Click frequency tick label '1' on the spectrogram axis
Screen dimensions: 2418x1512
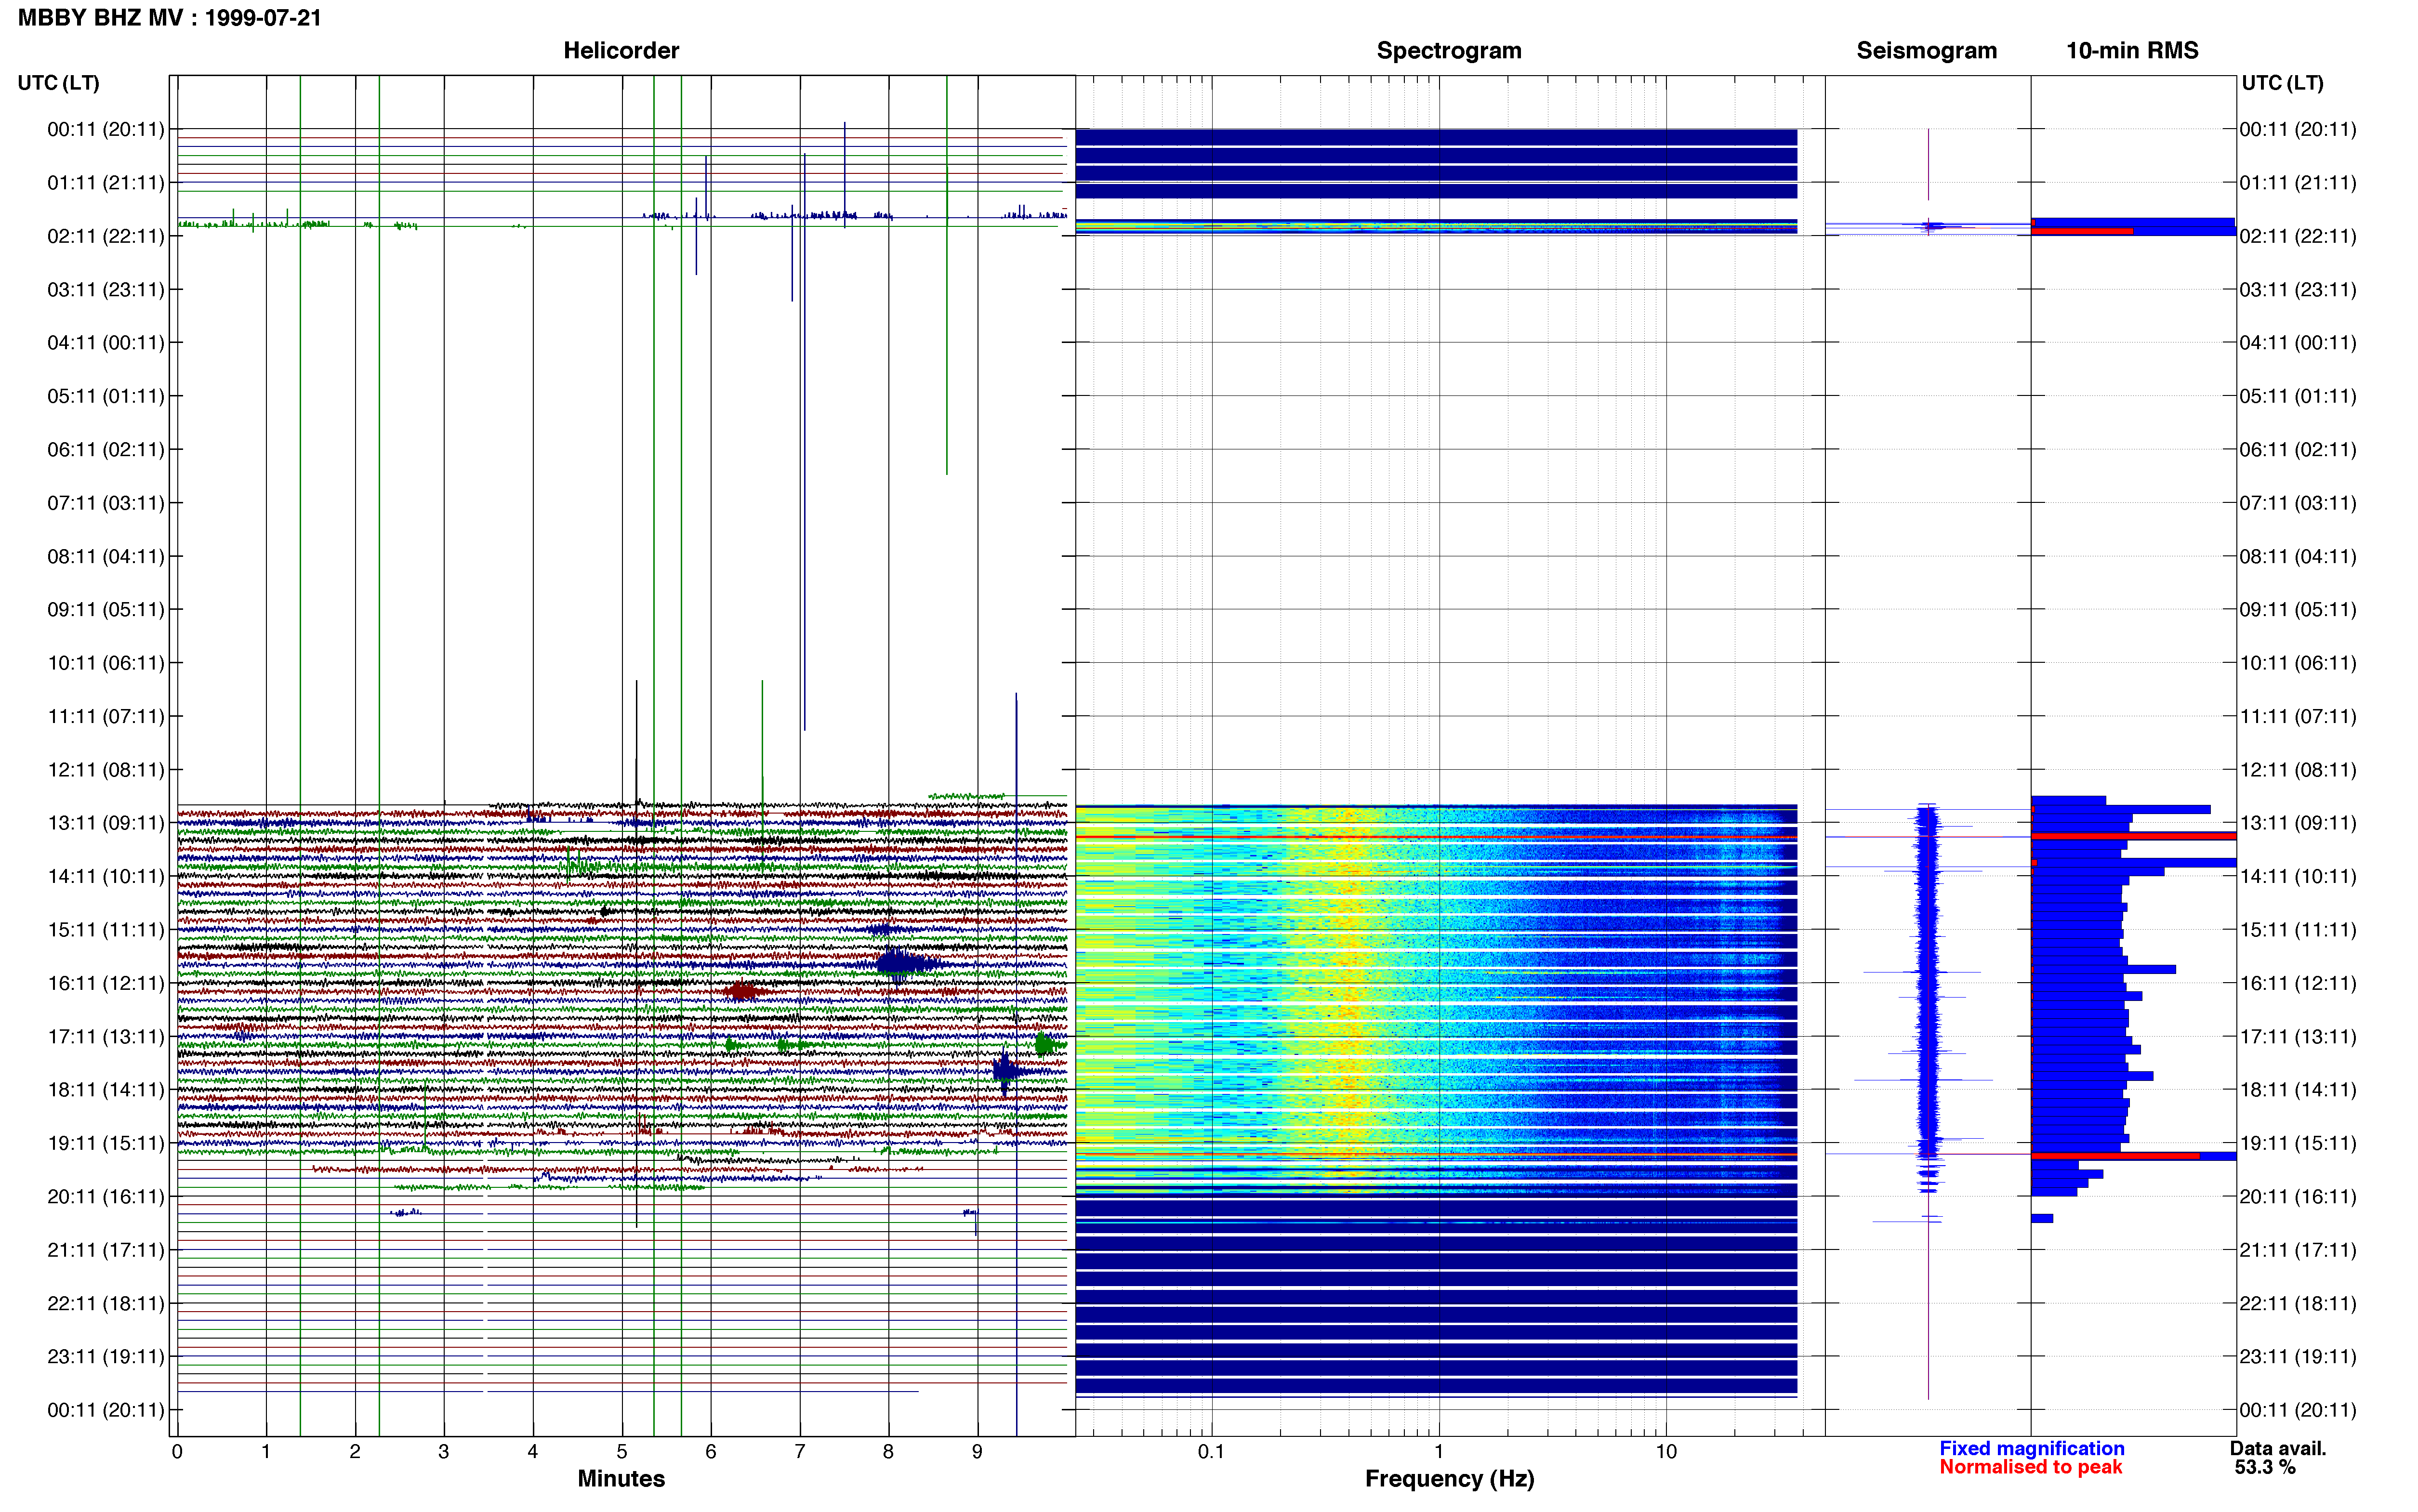pyautogui.click(x=1439, y=1452)
